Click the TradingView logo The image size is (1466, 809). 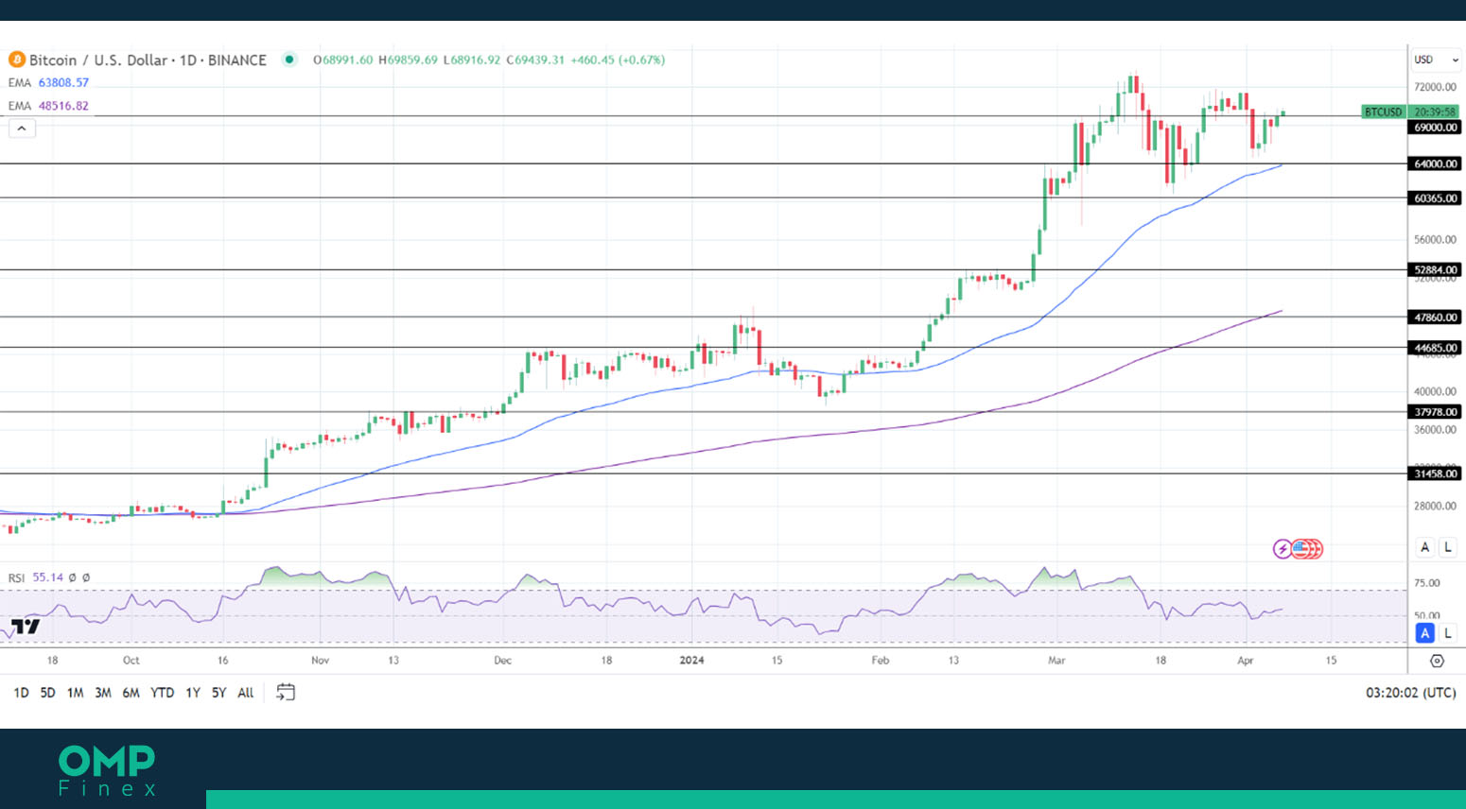pyautogui.click(x=26, y=627)
